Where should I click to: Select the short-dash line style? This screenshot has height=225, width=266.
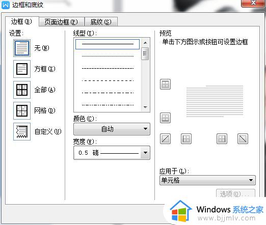[x=108, y=68]
